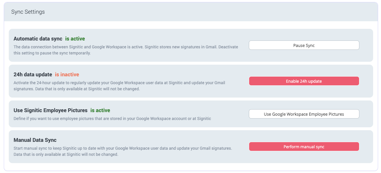Screen dimensions: 381x173
Task: Click the Manual Data Sync heading
Action: (35, 140)
